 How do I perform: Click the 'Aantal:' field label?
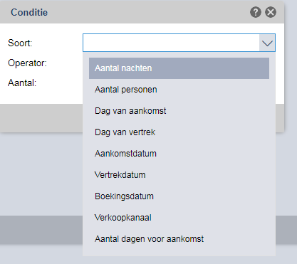tap(22, 83)
